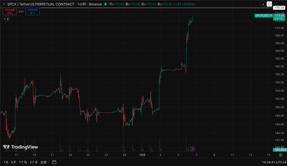Click the change value +1.07 (+0.62%)
Viewport: 287px width, 166px height.
pos(184,4)
